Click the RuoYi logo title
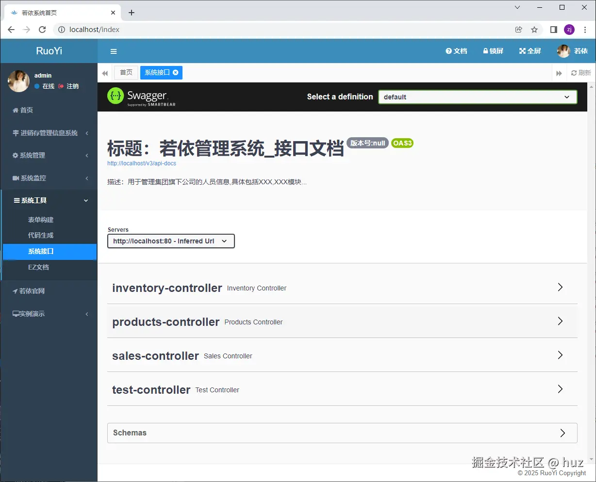 [x=49, y=51]
